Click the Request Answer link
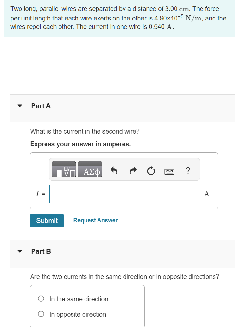The height and width of the screenshot is (327, 235). [96, 220]
